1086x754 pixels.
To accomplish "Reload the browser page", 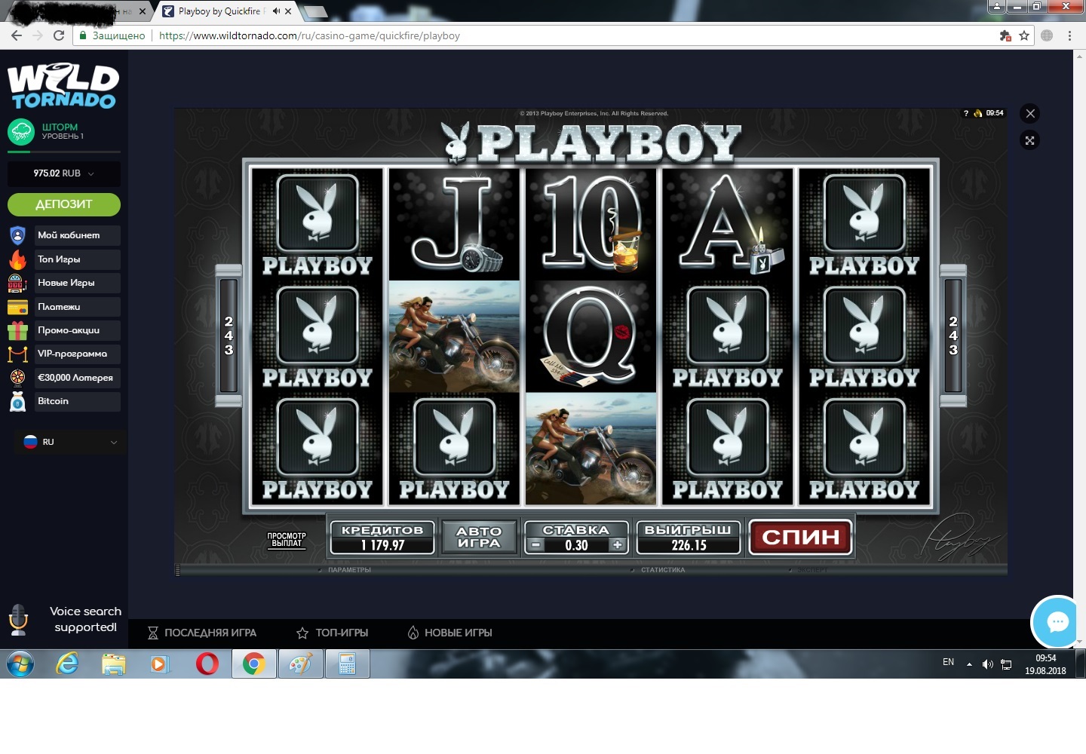I will [x=59, y=35].
